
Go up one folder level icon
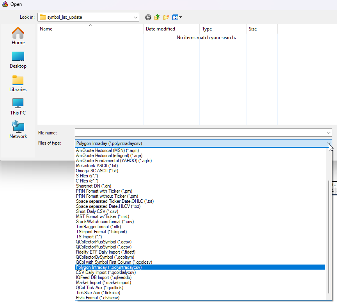tap(157, 17)
